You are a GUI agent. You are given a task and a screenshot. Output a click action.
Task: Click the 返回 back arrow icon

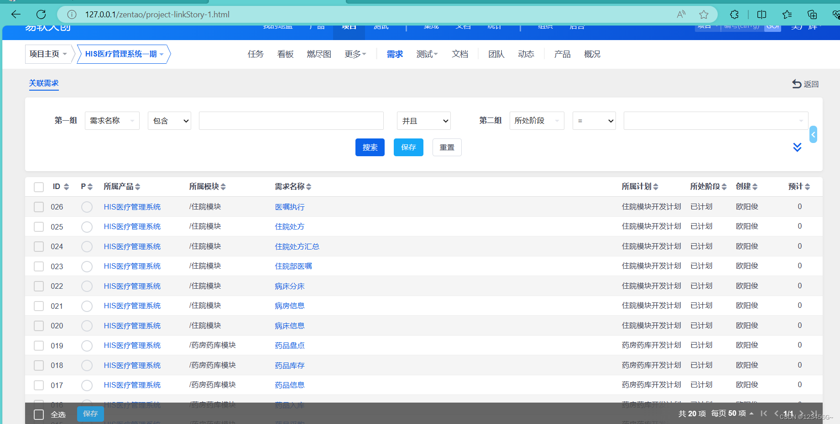(x=797, y=84)
